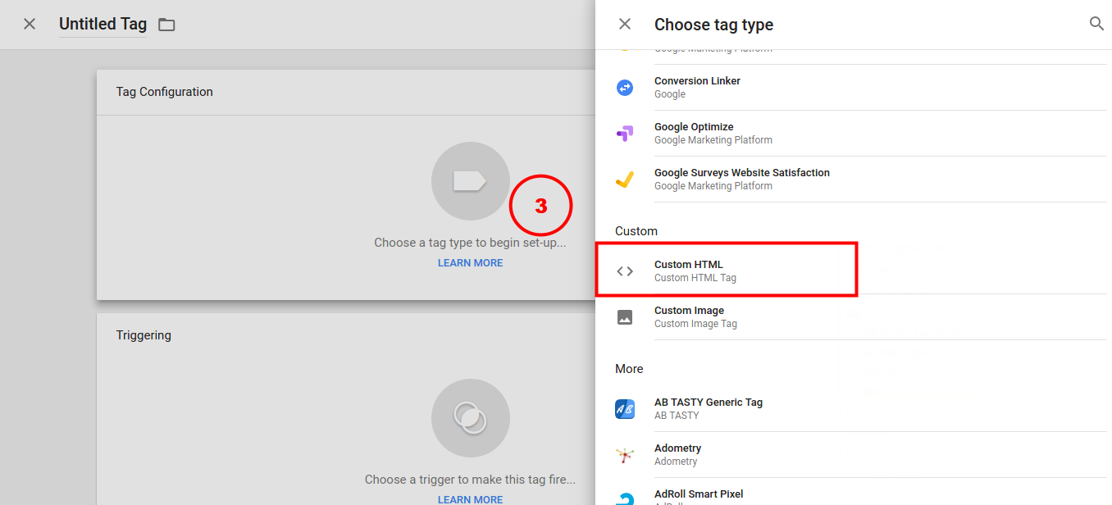This screenshot has height=505, width=1112.
Task: Close the Untitled Tag editor
Action: [30, 24]
